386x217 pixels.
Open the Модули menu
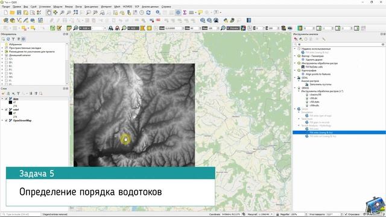point(58,7)
